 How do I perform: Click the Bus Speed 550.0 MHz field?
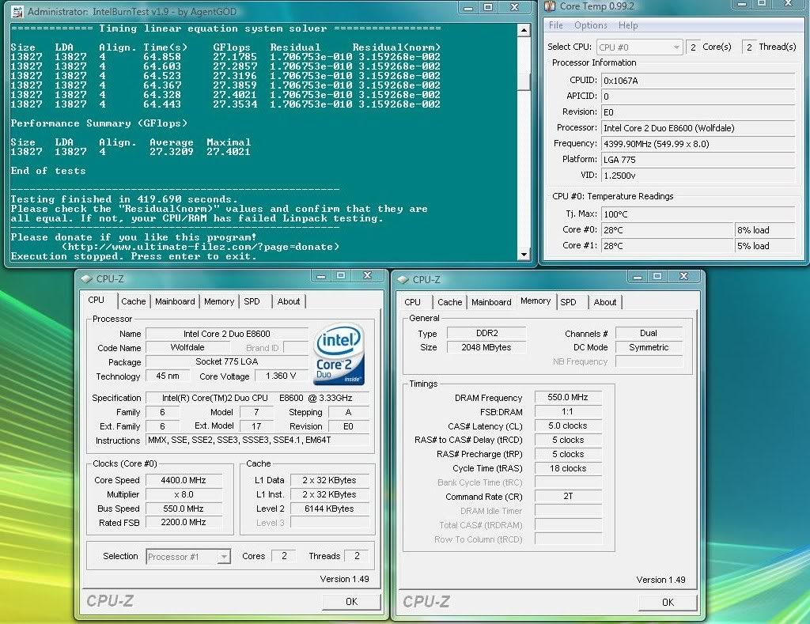(x=184, y=509)
